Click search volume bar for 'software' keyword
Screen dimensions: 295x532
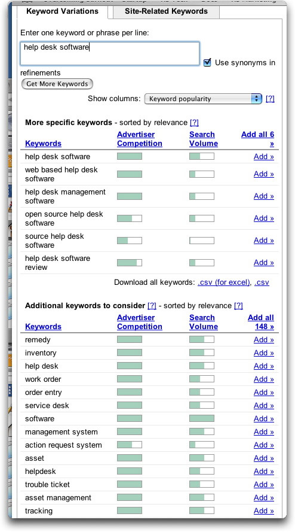202,419
